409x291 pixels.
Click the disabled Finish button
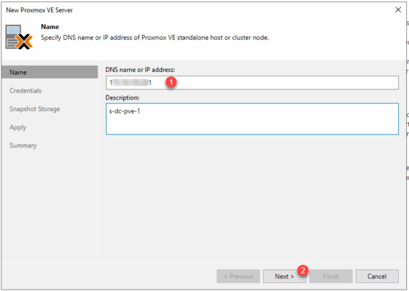pyautogui.click(x=331, y=276)
